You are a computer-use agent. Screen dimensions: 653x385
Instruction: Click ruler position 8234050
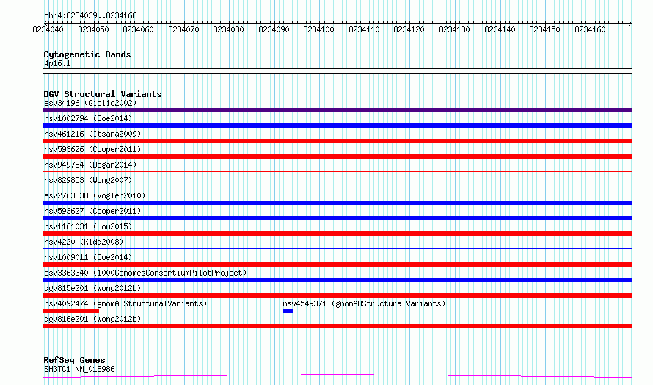point(93,29)
